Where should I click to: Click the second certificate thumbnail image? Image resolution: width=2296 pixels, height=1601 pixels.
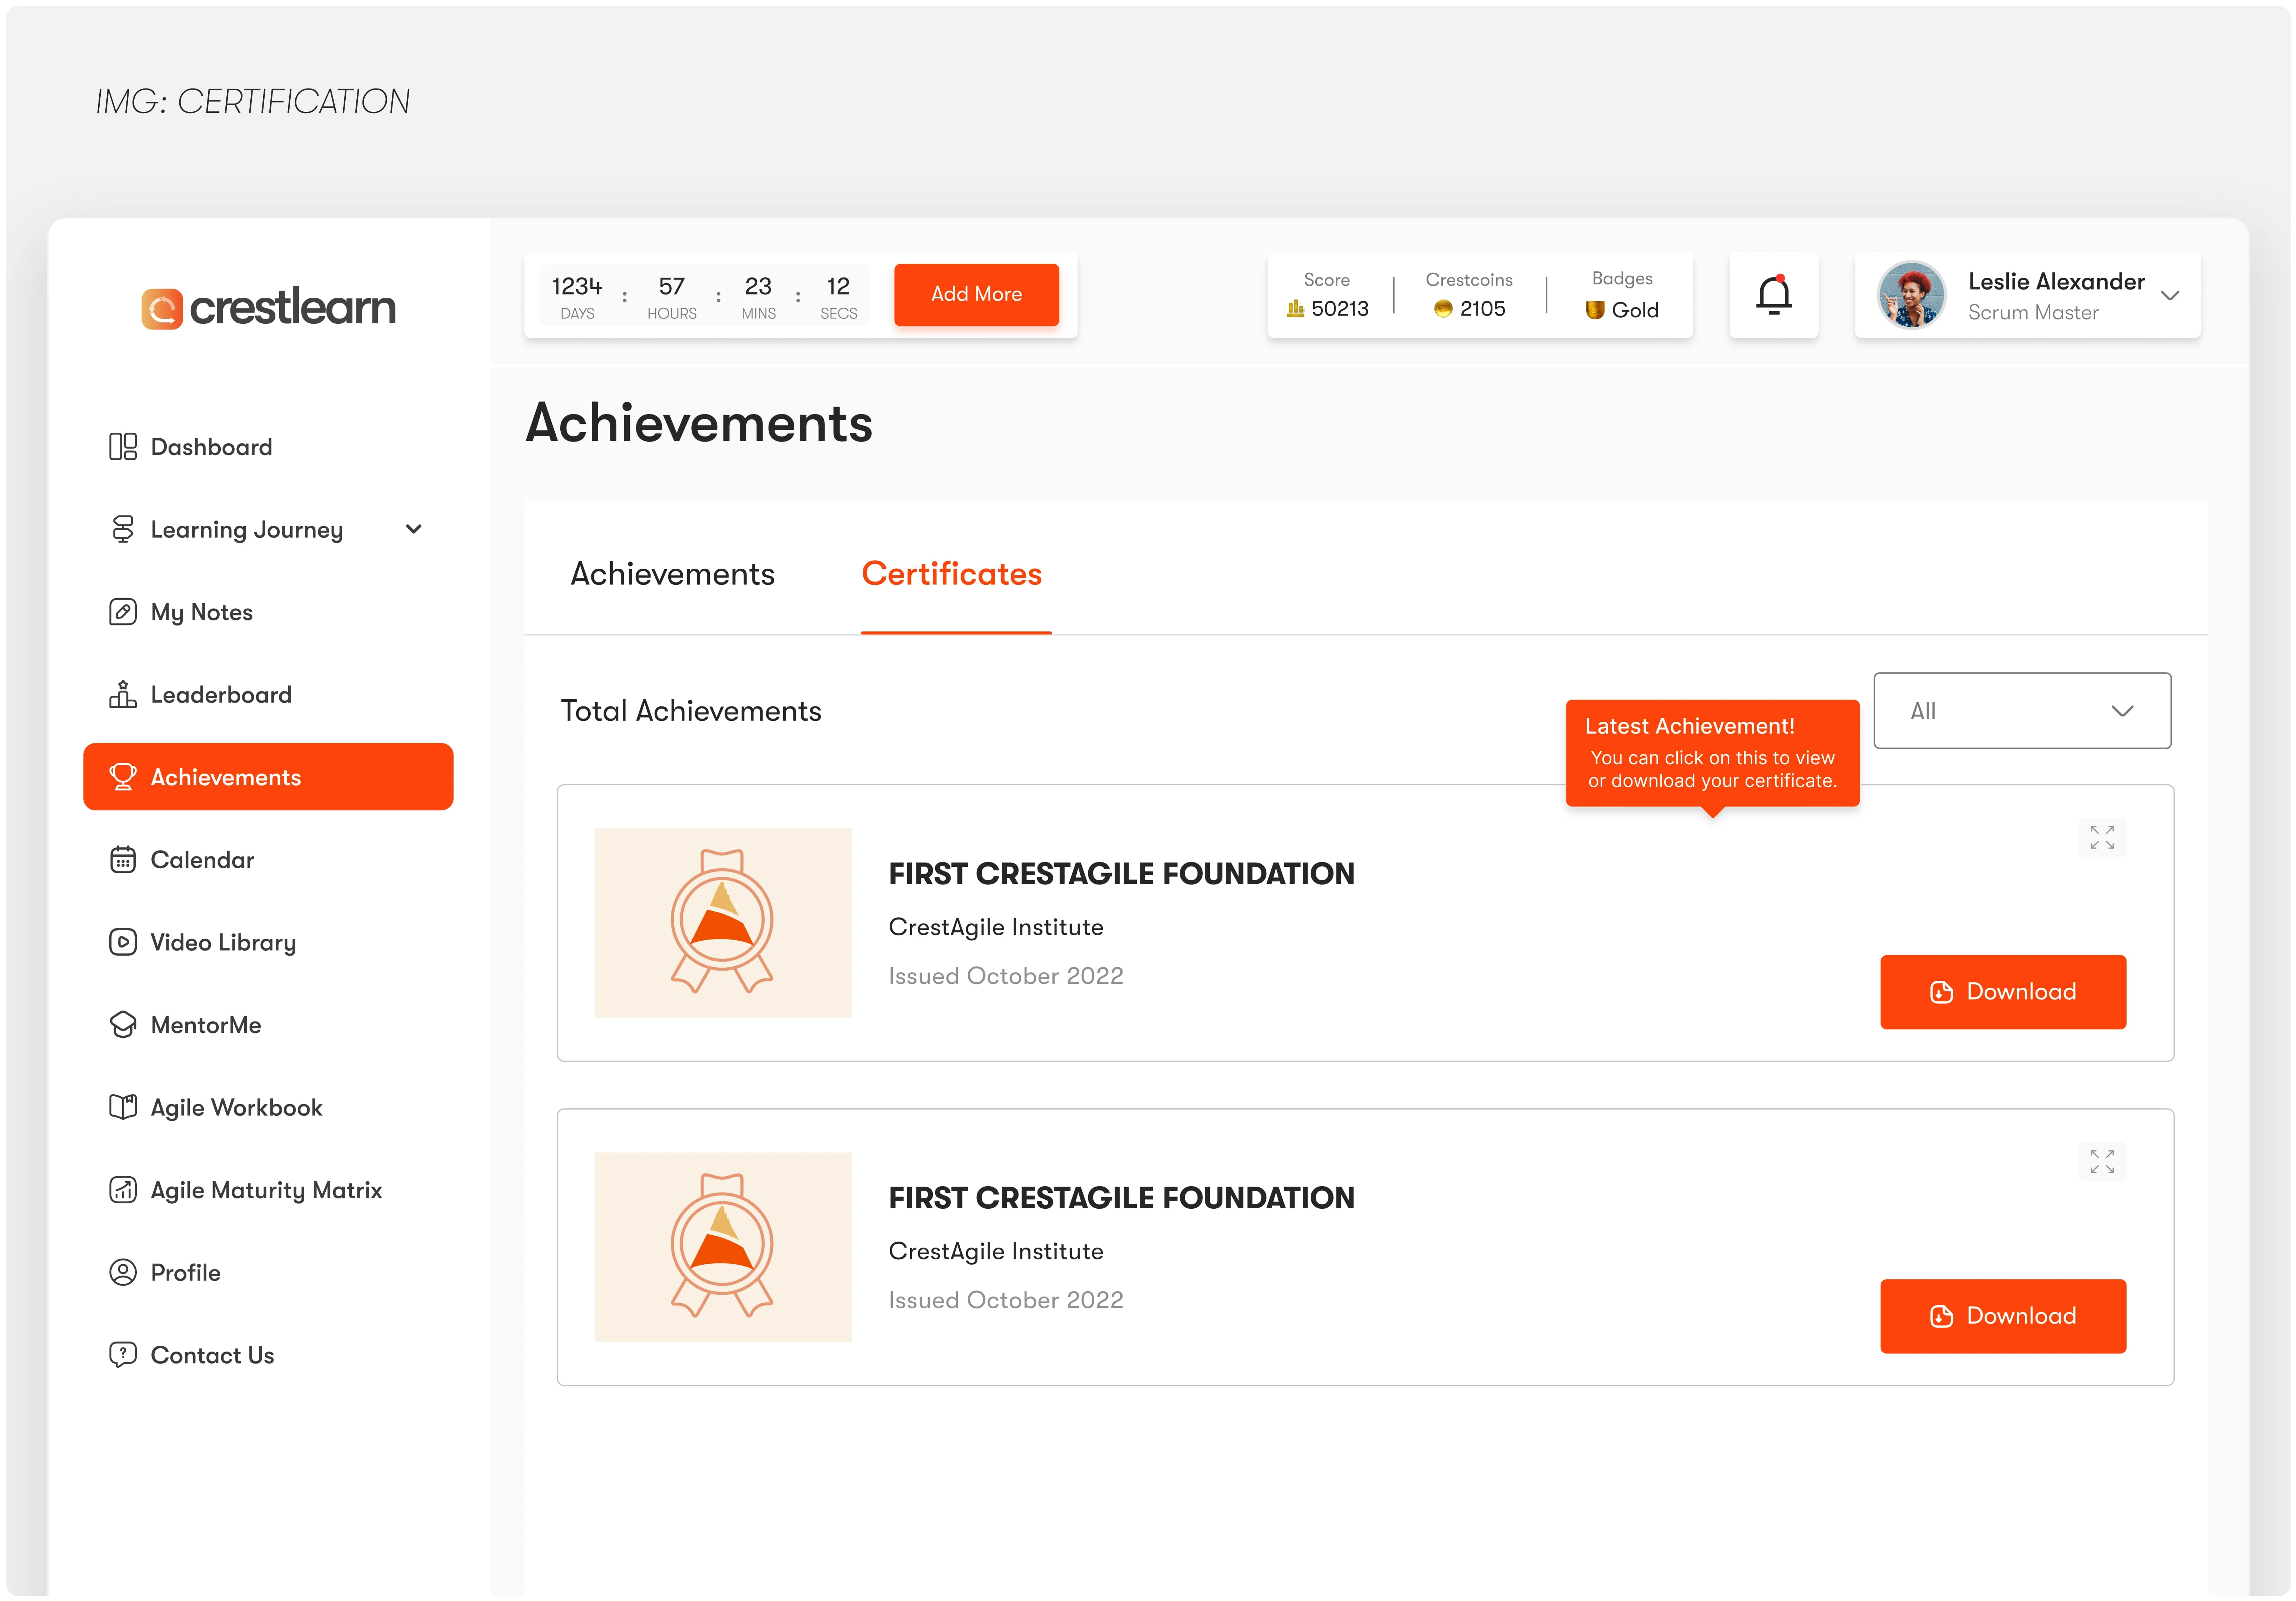[723, 1247]
